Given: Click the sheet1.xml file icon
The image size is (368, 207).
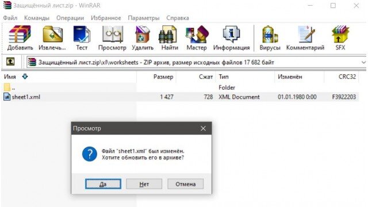Looking at the screenshot, I should [x=7, y=97].
